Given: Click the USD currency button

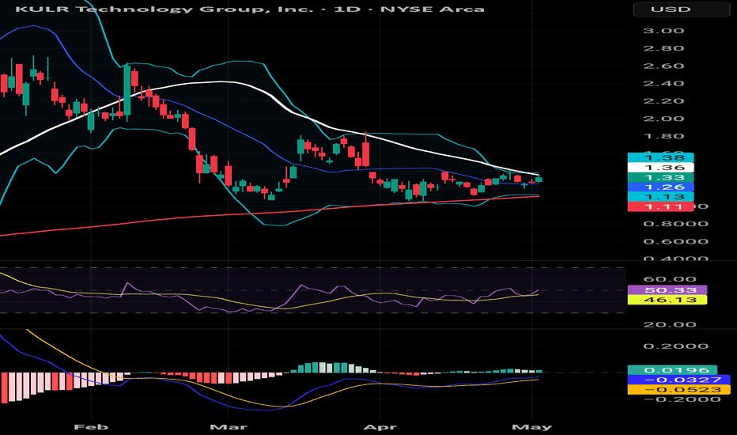Looking at the screenshot, I should 682,9.
